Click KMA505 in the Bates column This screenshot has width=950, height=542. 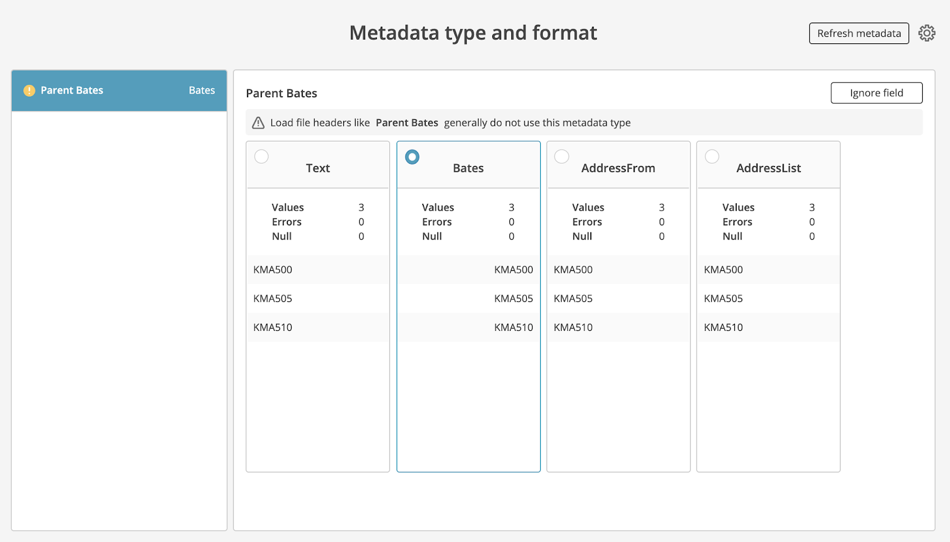click(x=514, y=299)
